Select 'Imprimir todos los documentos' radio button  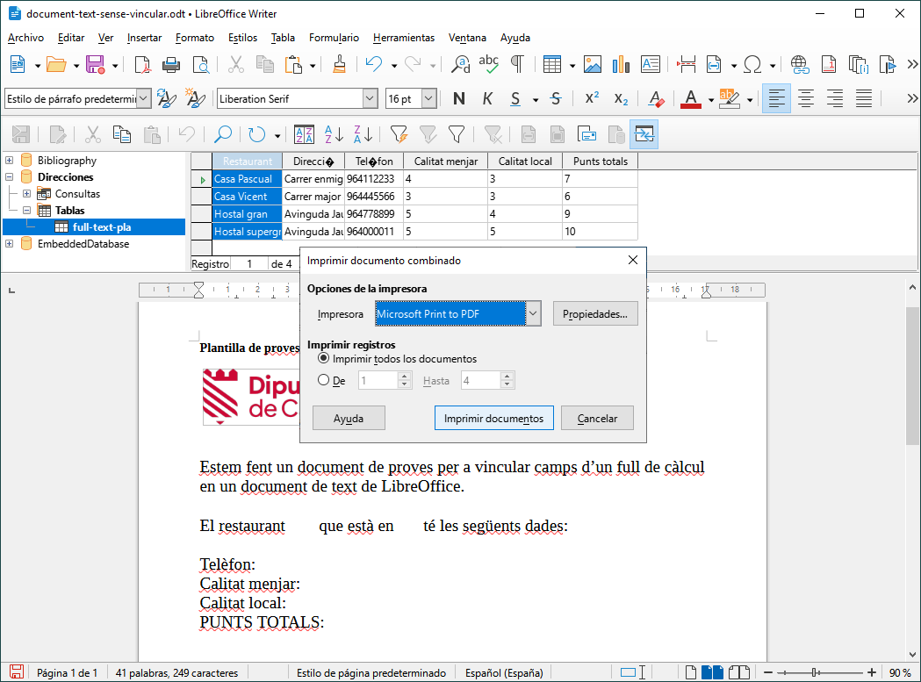point(323,358)
